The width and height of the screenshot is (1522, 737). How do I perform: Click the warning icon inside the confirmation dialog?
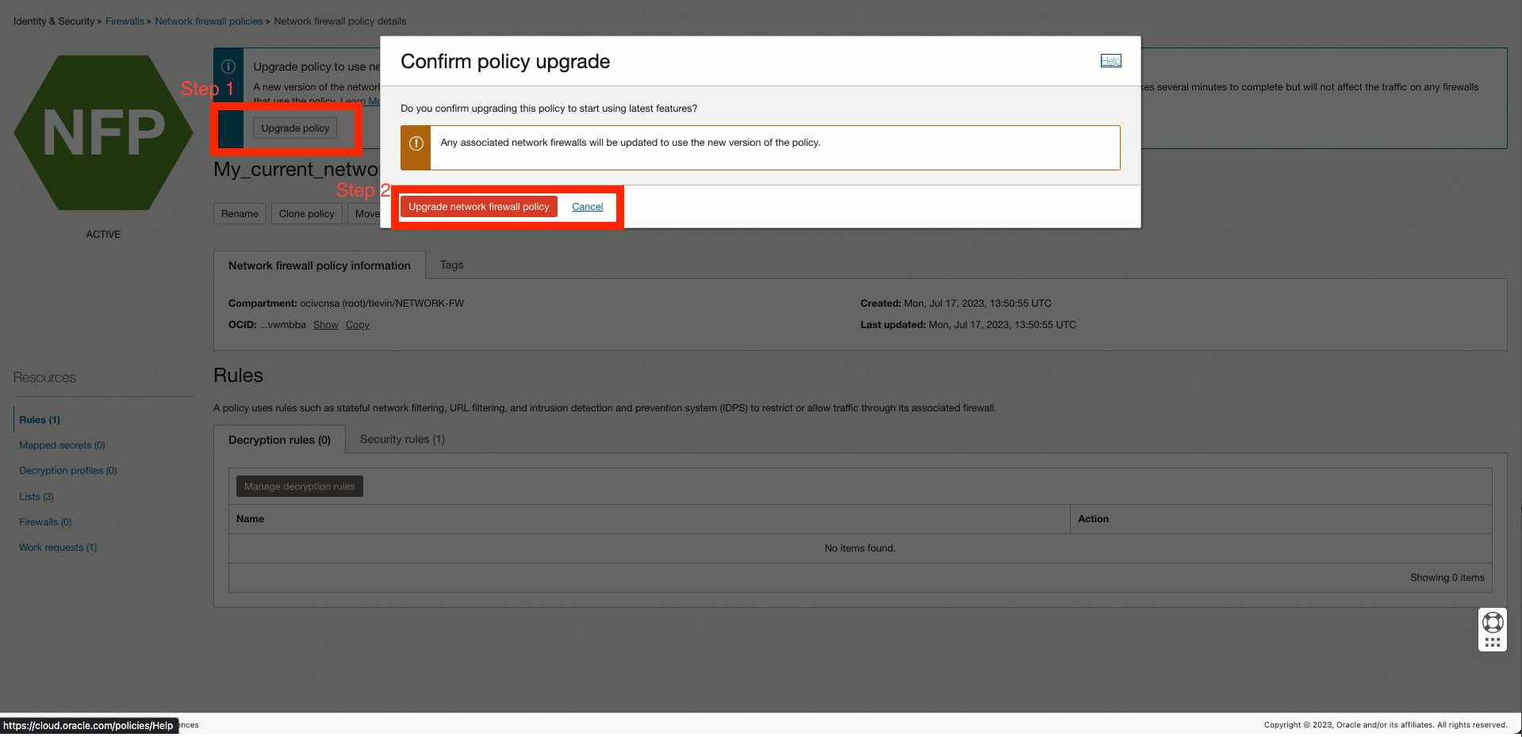[415, 143]
